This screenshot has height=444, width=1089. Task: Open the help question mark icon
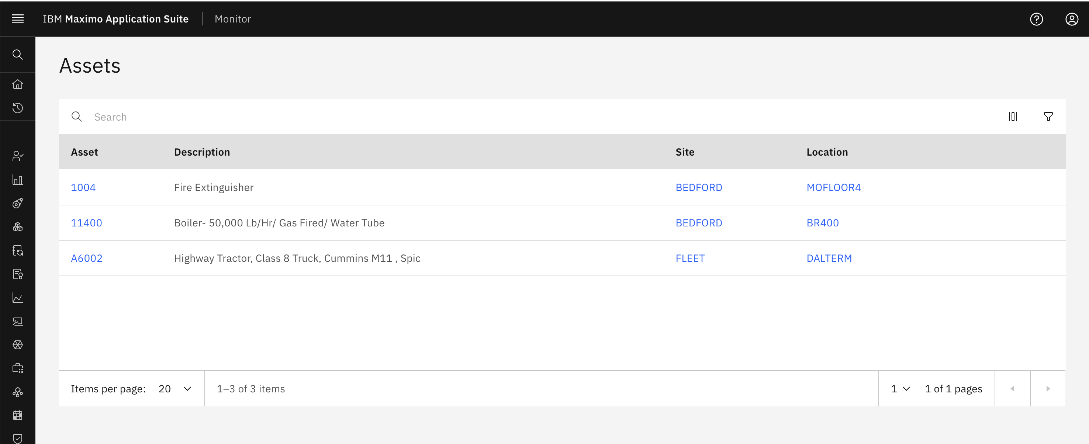coord(1036,19)
